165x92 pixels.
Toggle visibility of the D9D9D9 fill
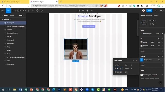[159, 46]
